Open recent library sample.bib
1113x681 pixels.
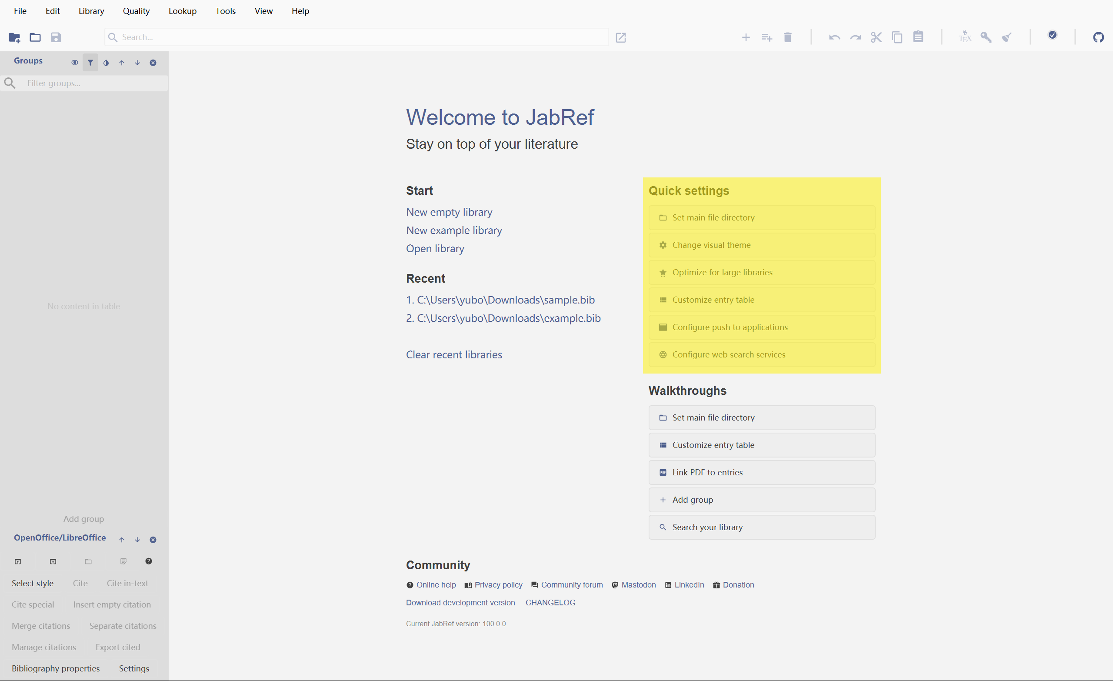(500, 300)
